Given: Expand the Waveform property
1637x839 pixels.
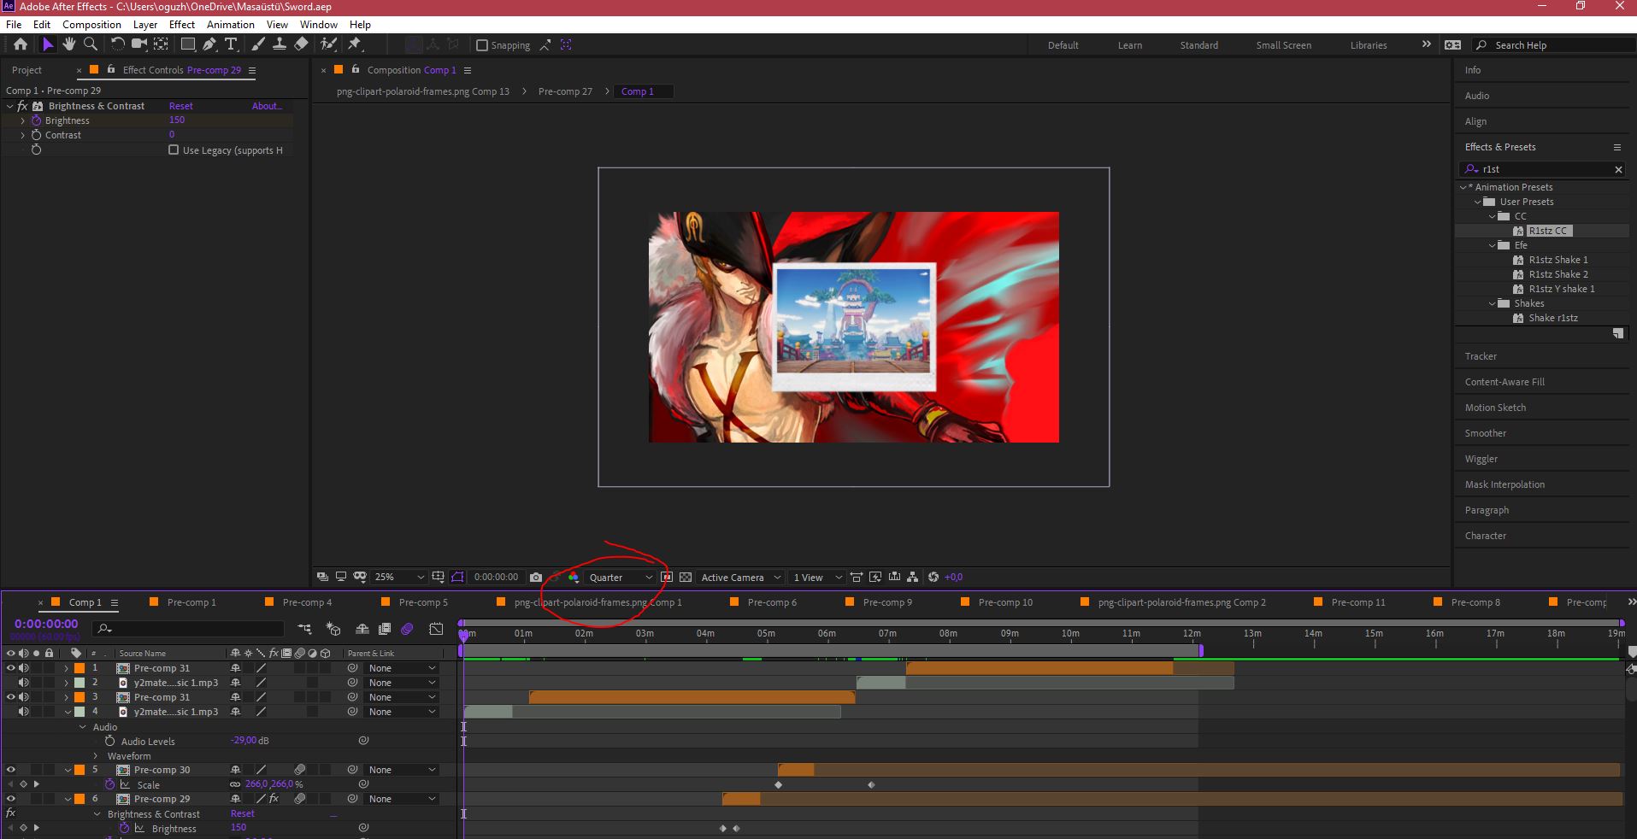Looking at the screenshot, I should click(97, 756).
